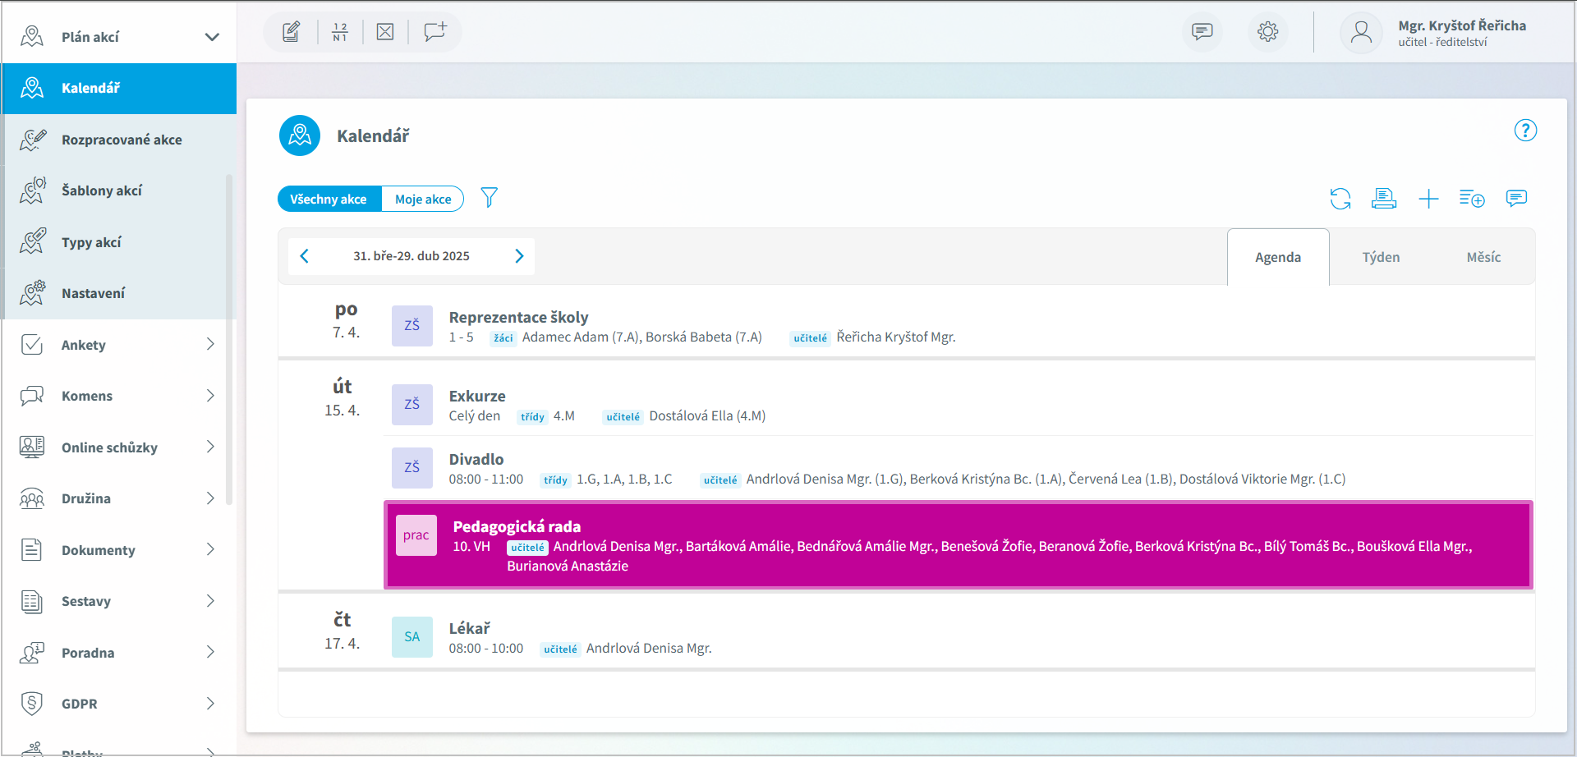Go to previous date range arrow

[x=305, y=256]
